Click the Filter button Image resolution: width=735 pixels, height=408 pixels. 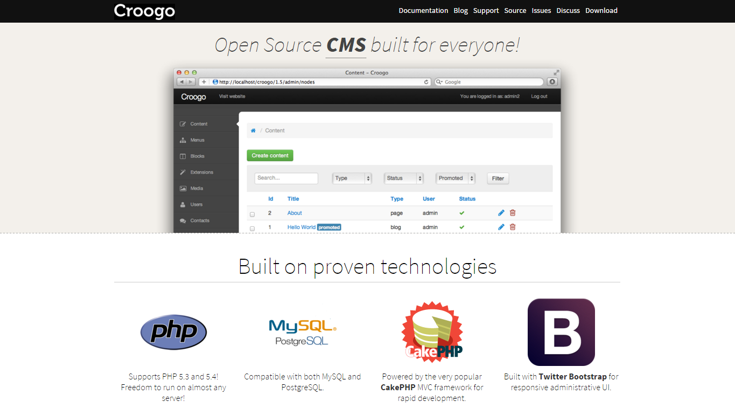[498, 178]
